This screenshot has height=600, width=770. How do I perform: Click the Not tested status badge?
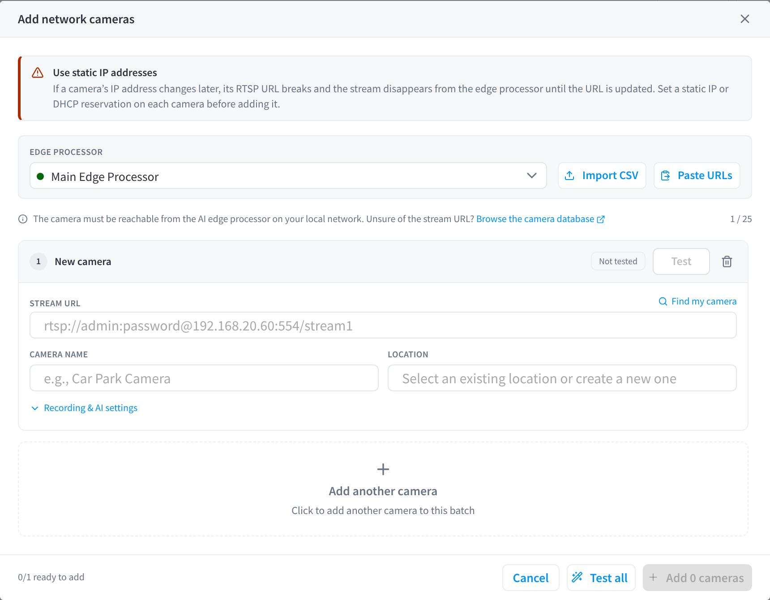coord(618,261)
